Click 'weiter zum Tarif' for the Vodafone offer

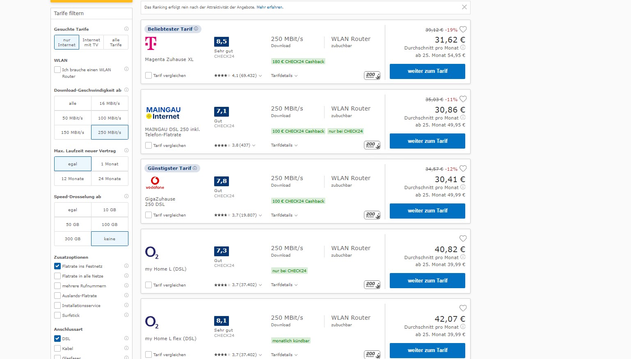point(427,211)
